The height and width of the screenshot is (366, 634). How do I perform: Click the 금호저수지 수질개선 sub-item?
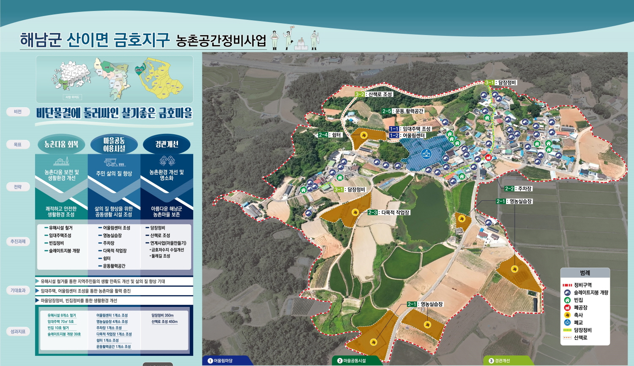pos(167,250)
